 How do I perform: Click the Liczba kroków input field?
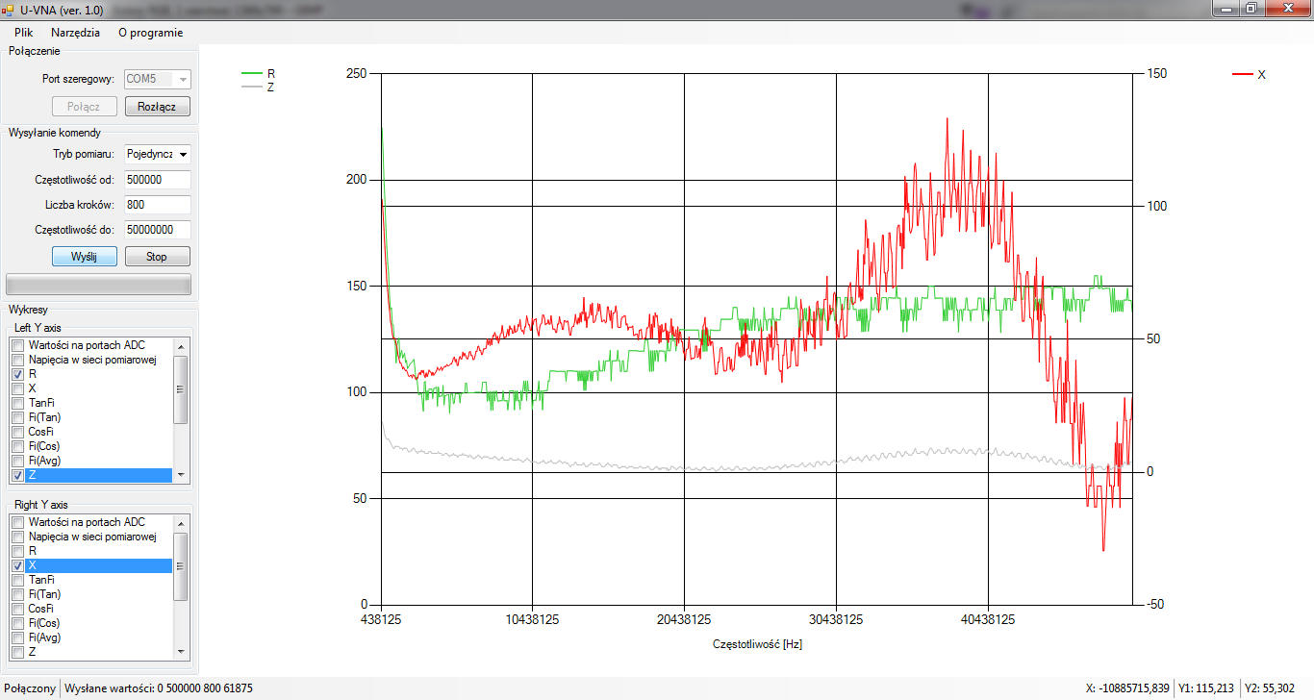tap(157, 205)
